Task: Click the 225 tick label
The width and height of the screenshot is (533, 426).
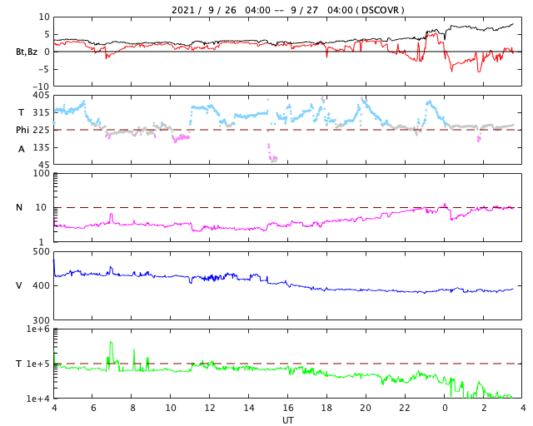Action: (41, 130)
